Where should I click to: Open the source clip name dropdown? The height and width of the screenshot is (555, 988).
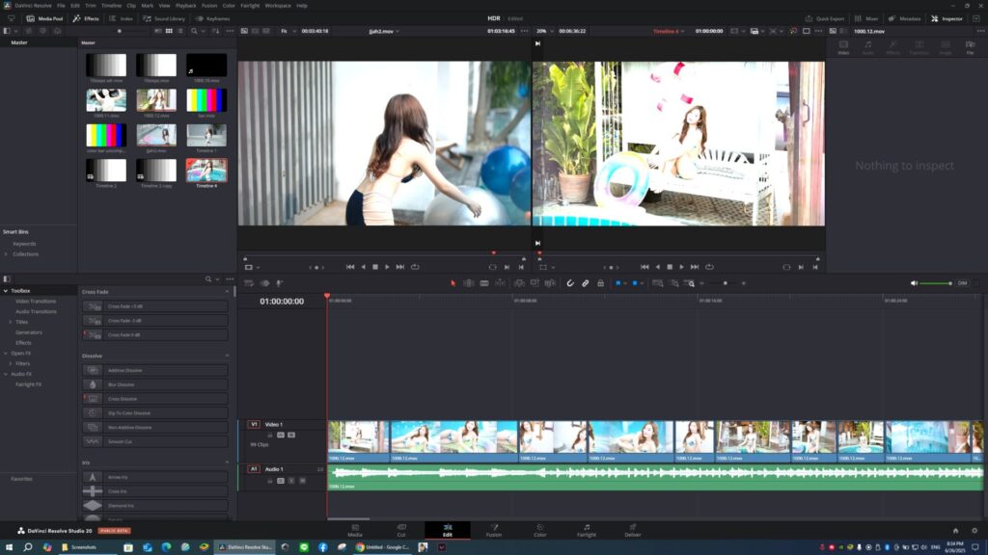[x=384, y=31]
